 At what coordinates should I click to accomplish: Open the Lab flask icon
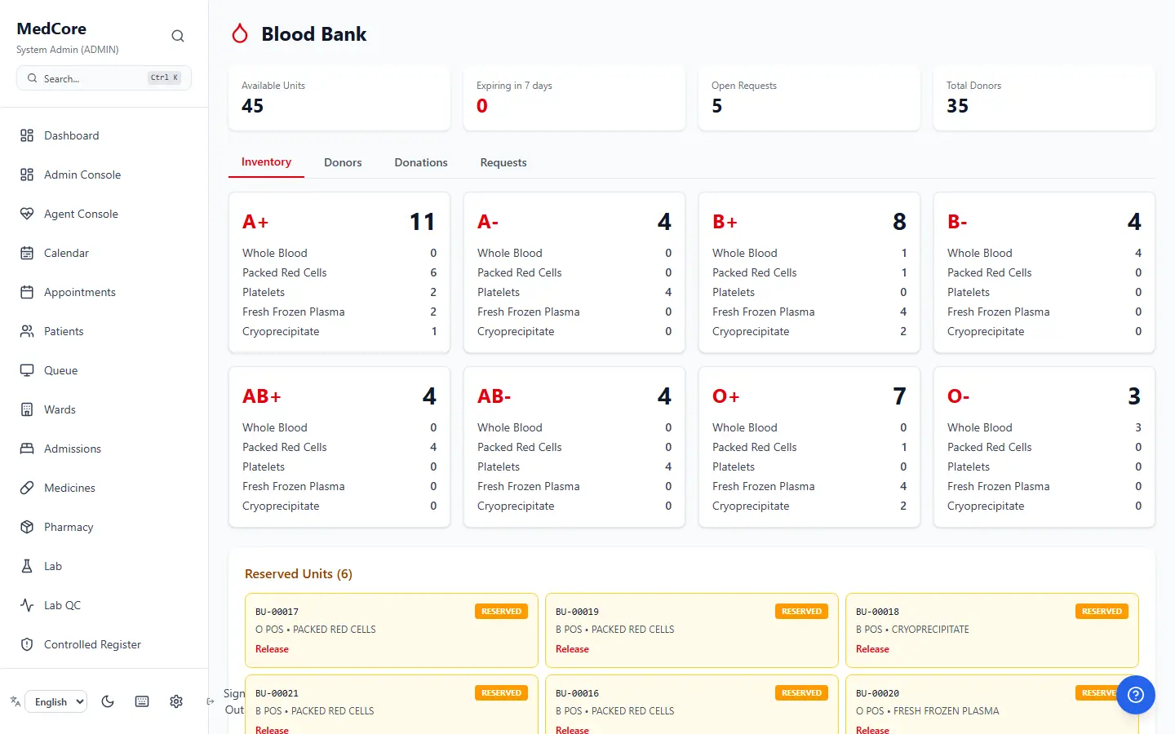[27, 566]
